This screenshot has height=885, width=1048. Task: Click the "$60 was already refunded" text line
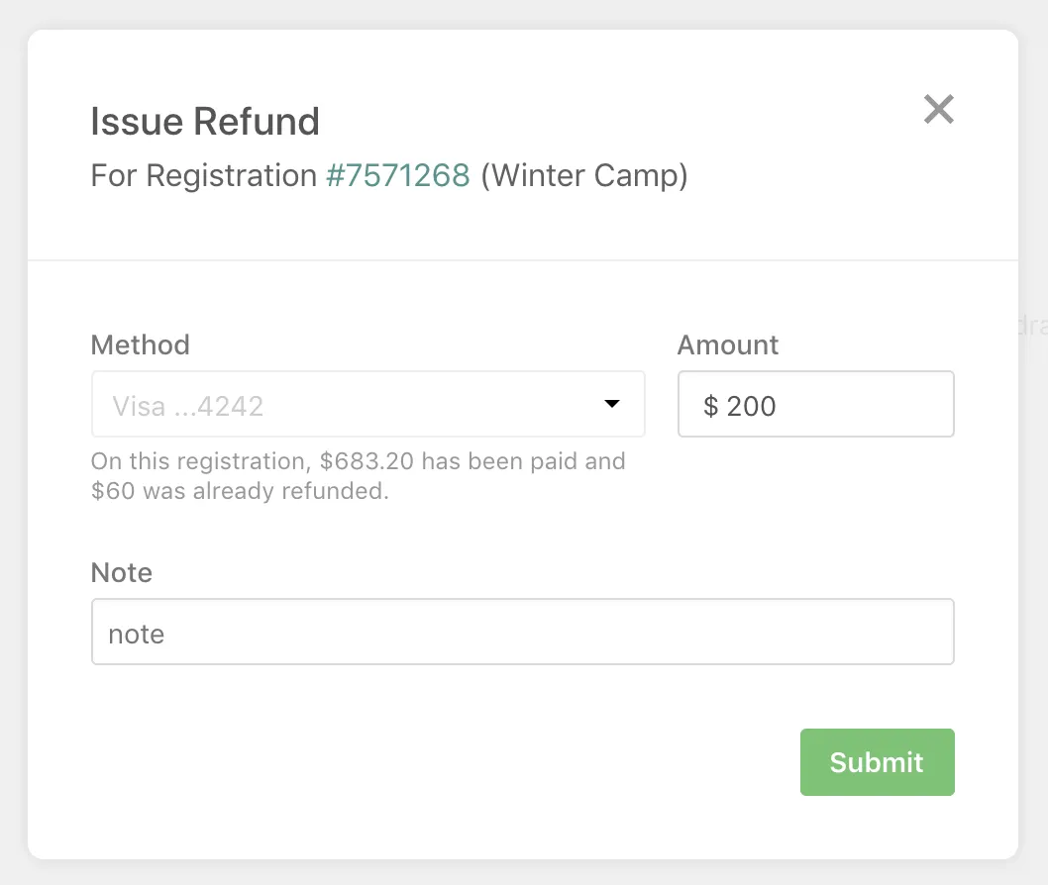(239, 491)
